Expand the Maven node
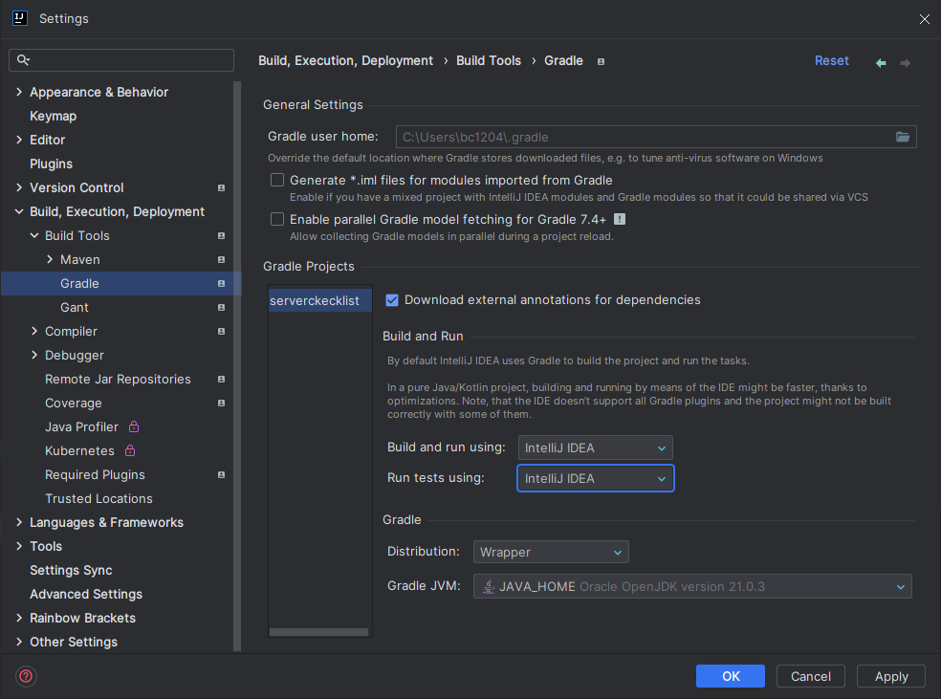 [50, 260]
